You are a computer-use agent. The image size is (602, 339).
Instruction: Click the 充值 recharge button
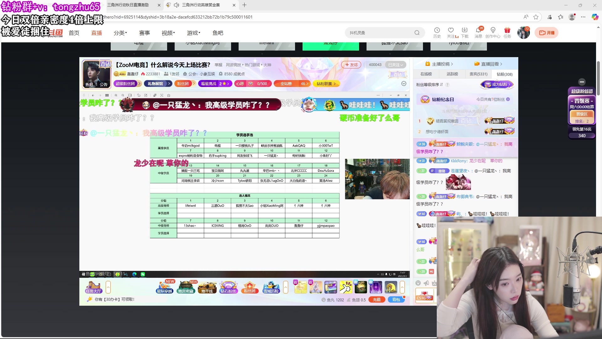[377, 300]
